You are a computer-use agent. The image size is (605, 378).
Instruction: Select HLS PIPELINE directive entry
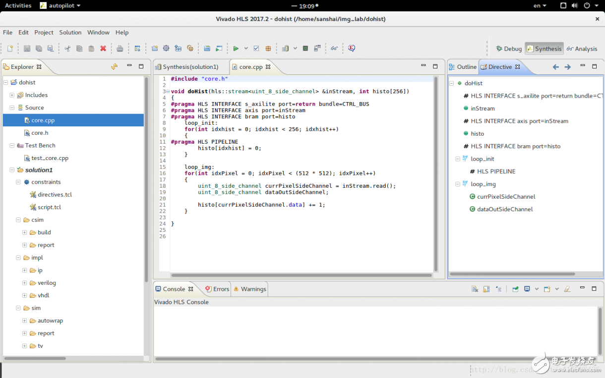pyautogui.click(x=496, y=171)
